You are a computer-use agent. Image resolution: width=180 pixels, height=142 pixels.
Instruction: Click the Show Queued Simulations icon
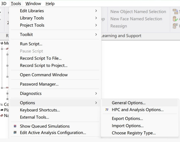point(15,126)
